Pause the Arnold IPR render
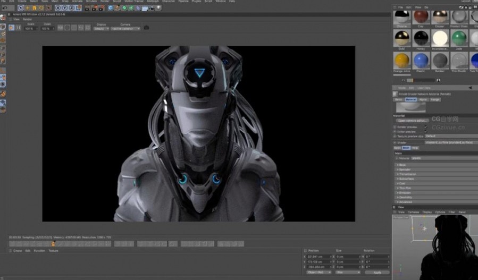 (18, 28)
